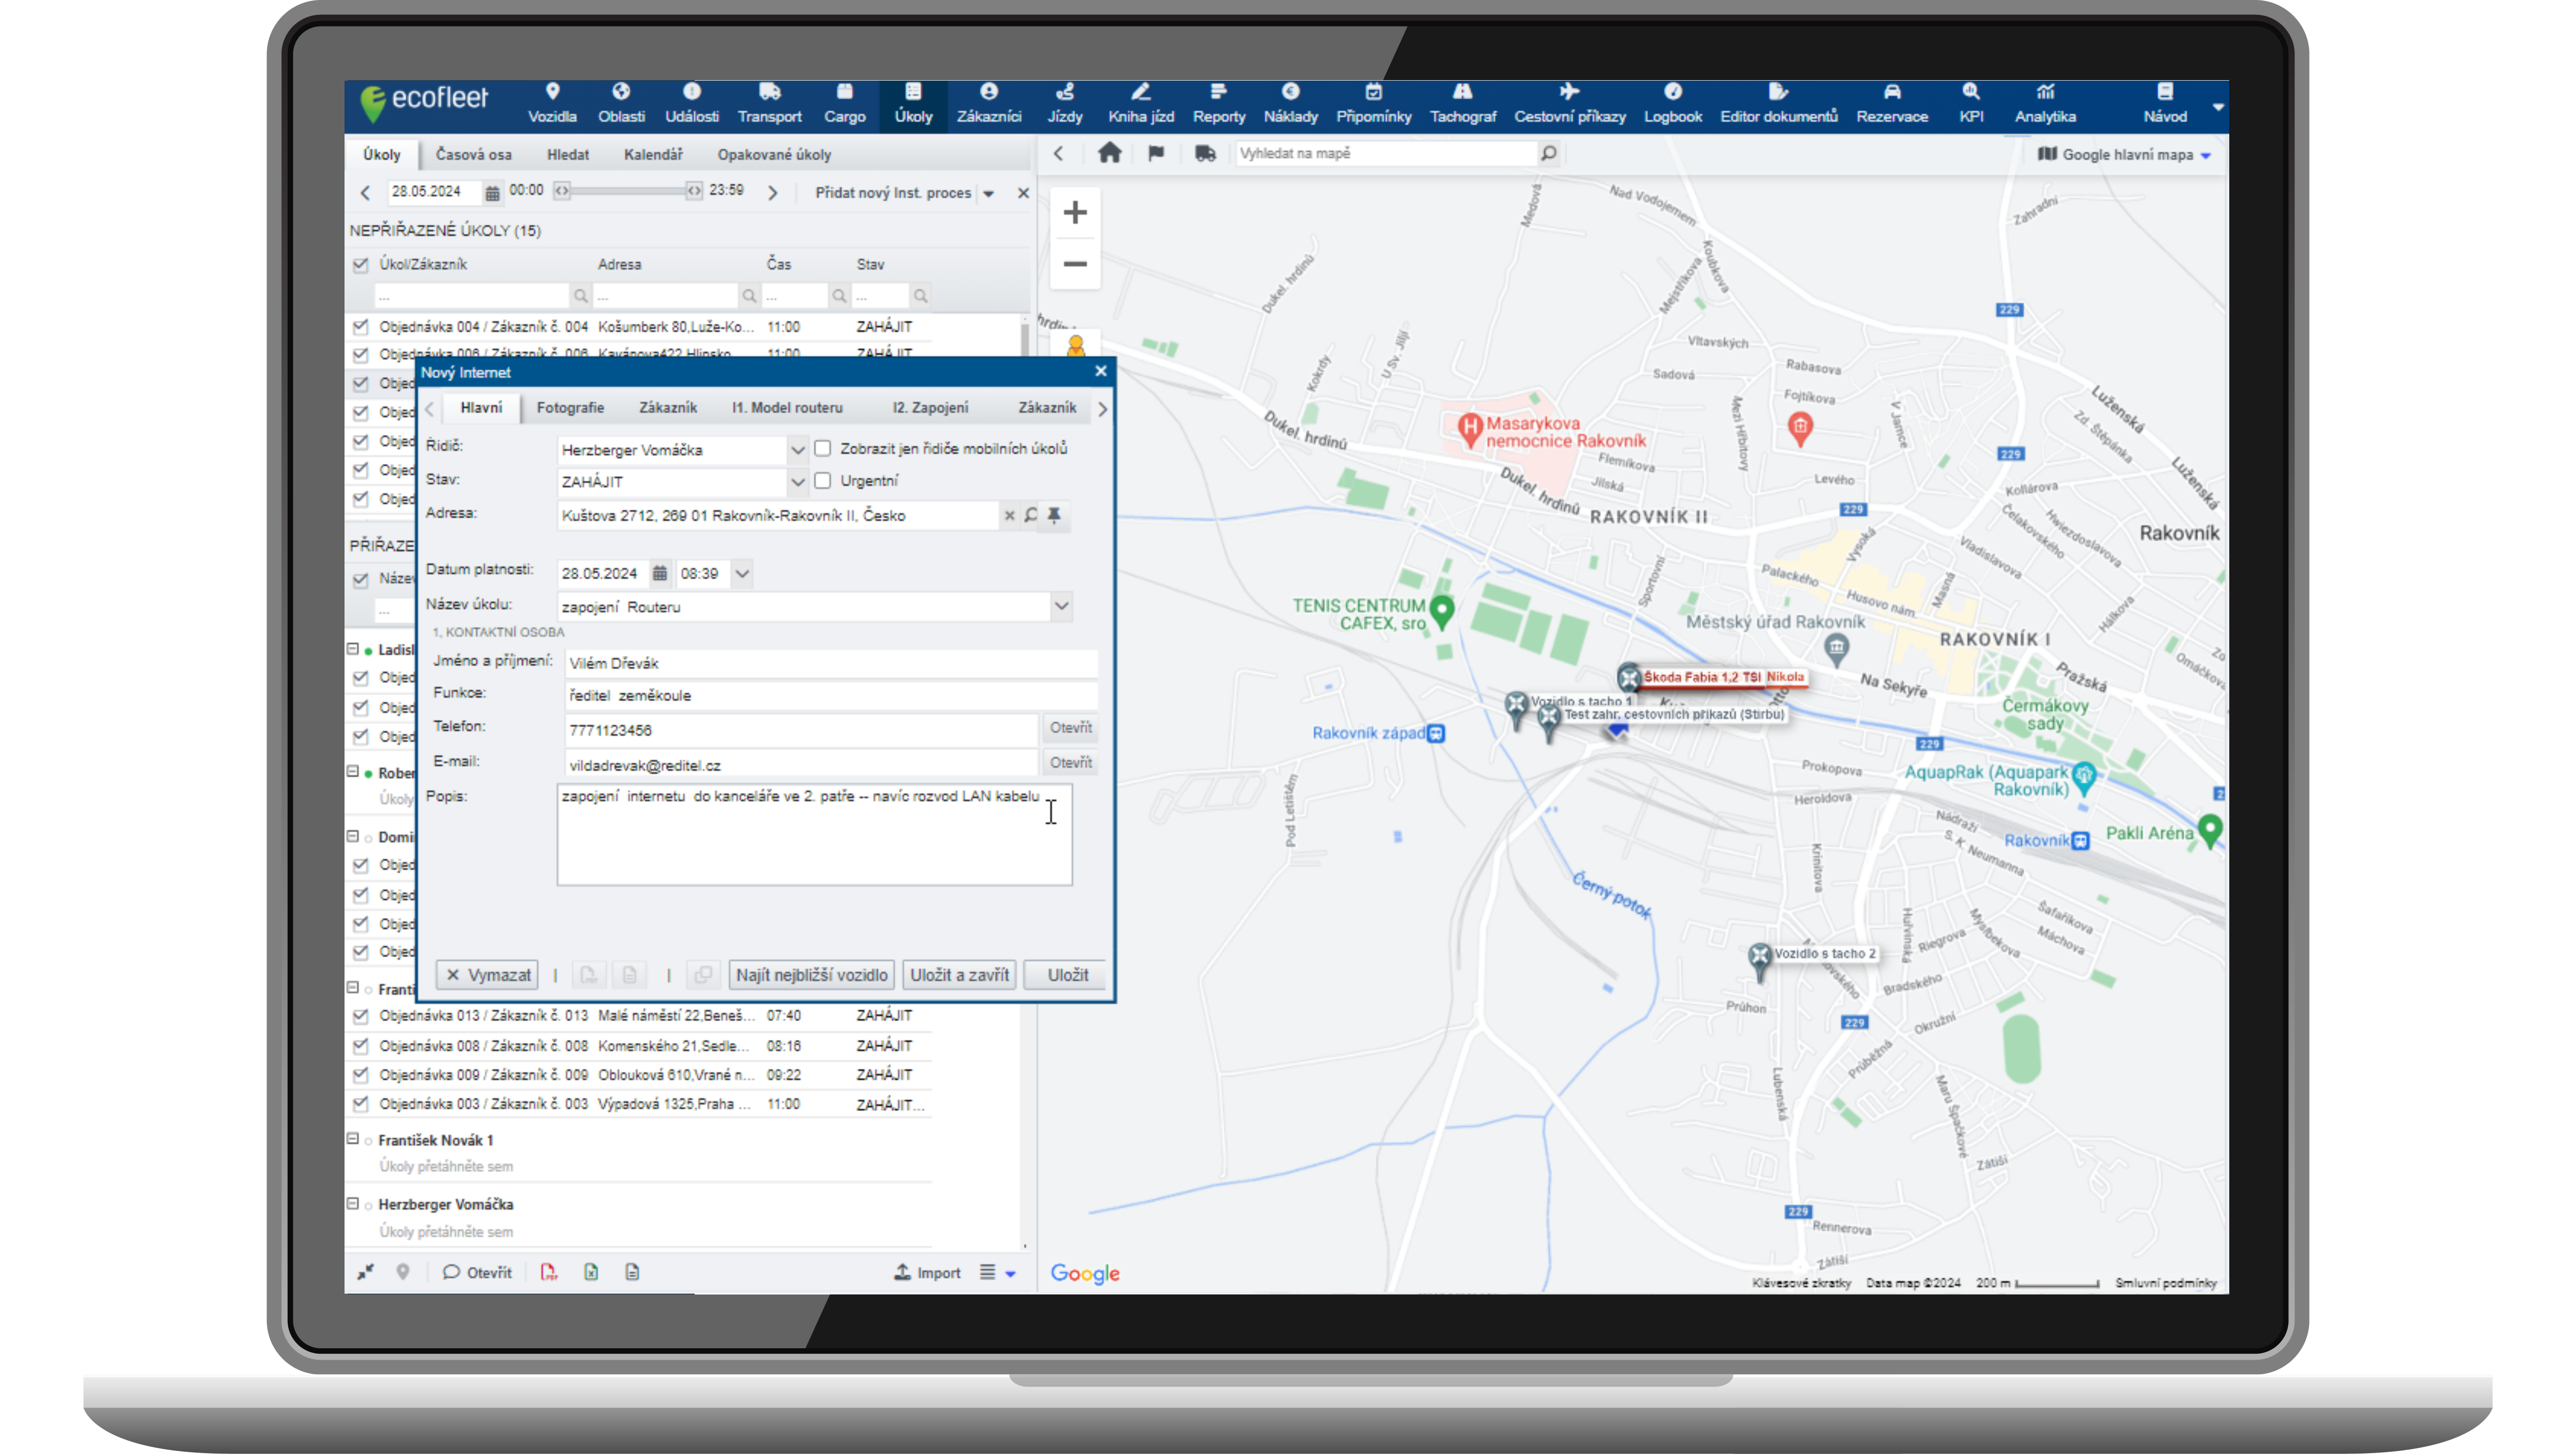Open the date picker calendar icon in dialog

[660, 573]
